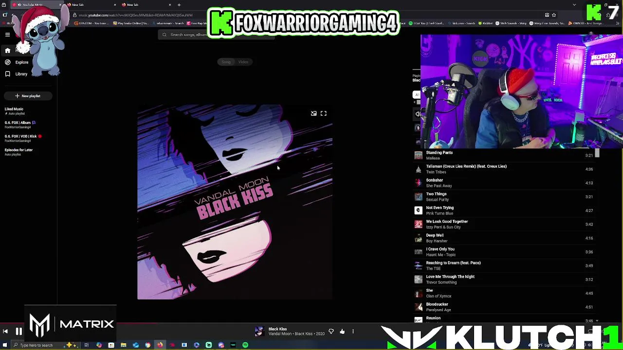Open the G.O. FOX | VOD | Kick playlist
623x350 pixels.
[22, 138]
